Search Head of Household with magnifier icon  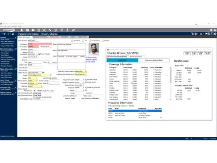pos(39,54)
